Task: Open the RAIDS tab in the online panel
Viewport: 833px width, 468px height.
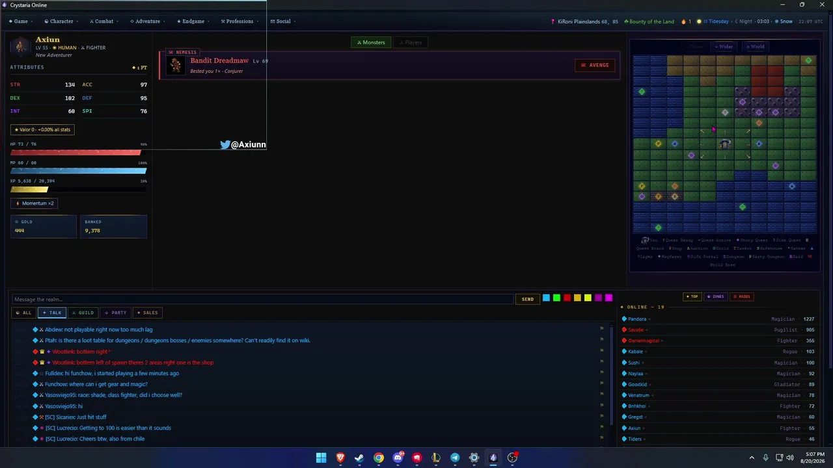Action: click(742, 296)
